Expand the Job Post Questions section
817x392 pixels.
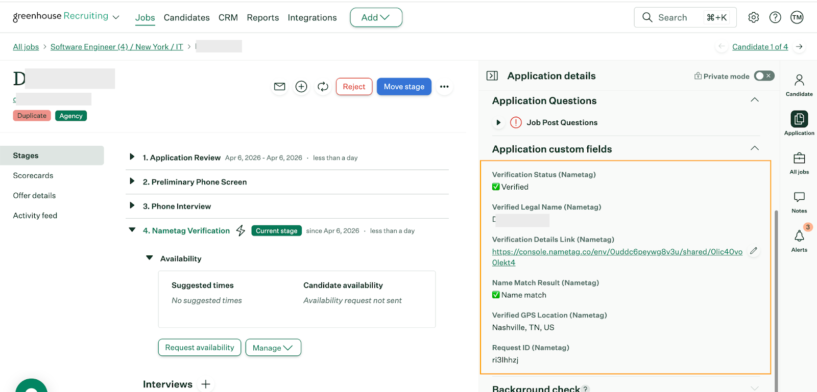498,122
